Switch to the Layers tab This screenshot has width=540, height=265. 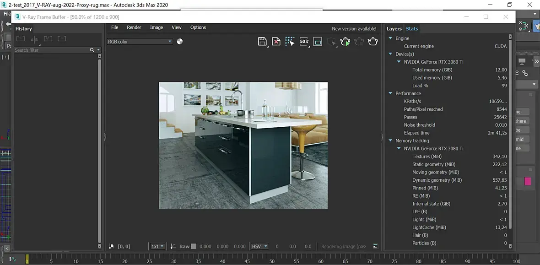tap(394, 29)
